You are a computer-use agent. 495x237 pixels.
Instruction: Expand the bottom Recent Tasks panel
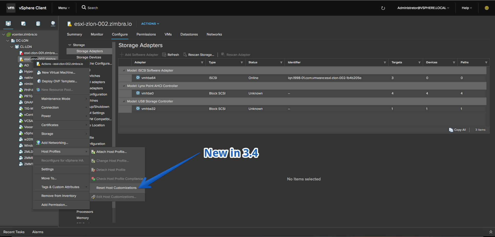click(491, 232)
